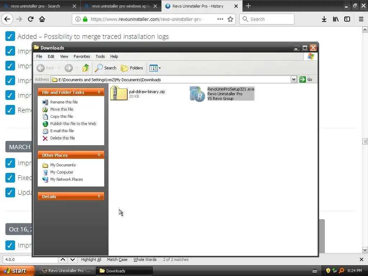Go back in Firefox browser
Screen dimensions: 368x276
click(7, 19)
